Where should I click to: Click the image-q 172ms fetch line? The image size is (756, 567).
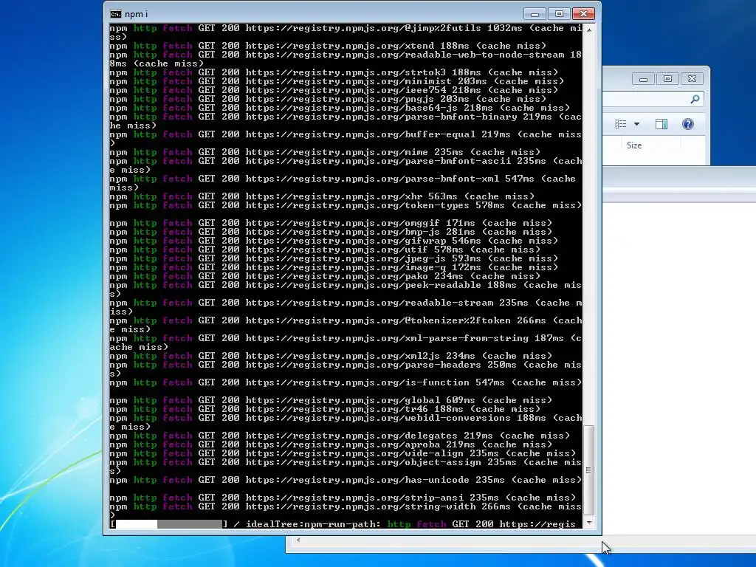334,267
